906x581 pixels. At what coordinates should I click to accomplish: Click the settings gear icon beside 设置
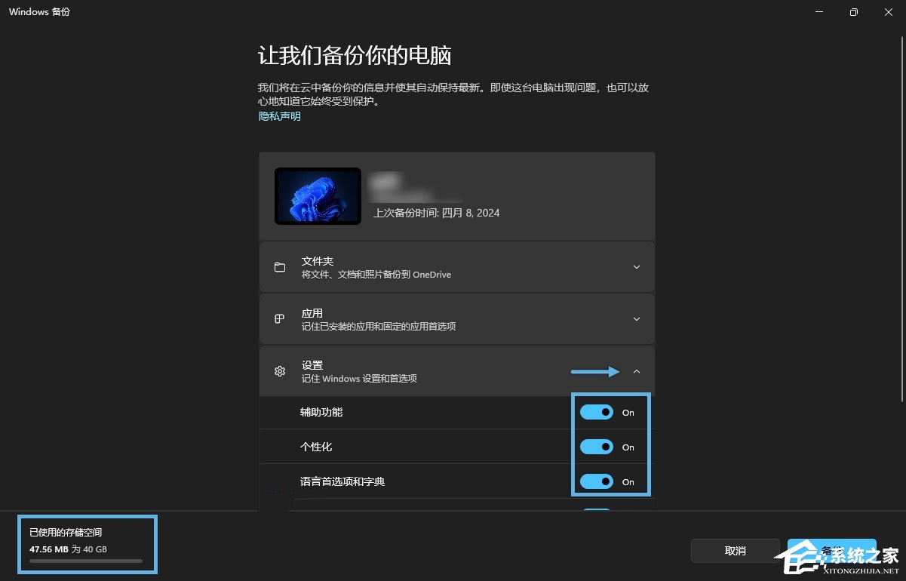coord(280,370)
